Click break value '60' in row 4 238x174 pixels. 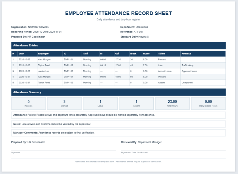coord(131,77)
